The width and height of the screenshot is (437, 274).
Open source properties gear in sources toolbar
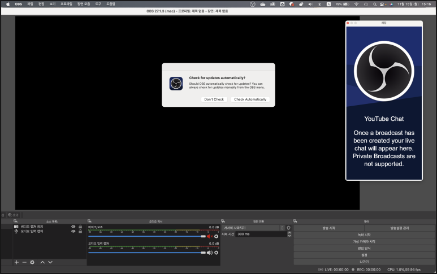pyautogui.click(x=32, y=262)
